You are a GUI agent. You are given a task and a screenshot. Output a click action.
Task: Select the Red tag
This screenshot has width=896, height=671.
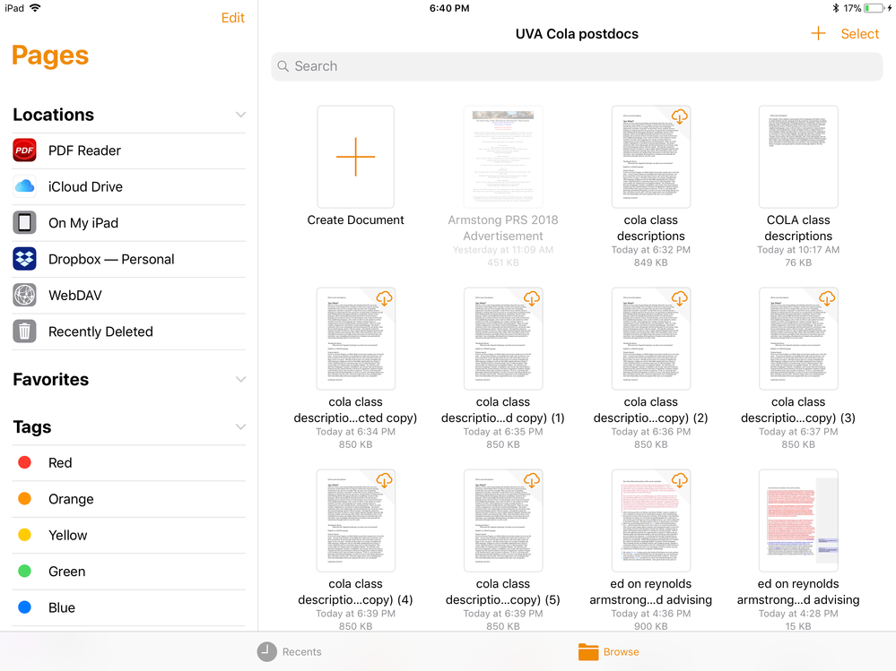tap(129, 463)
